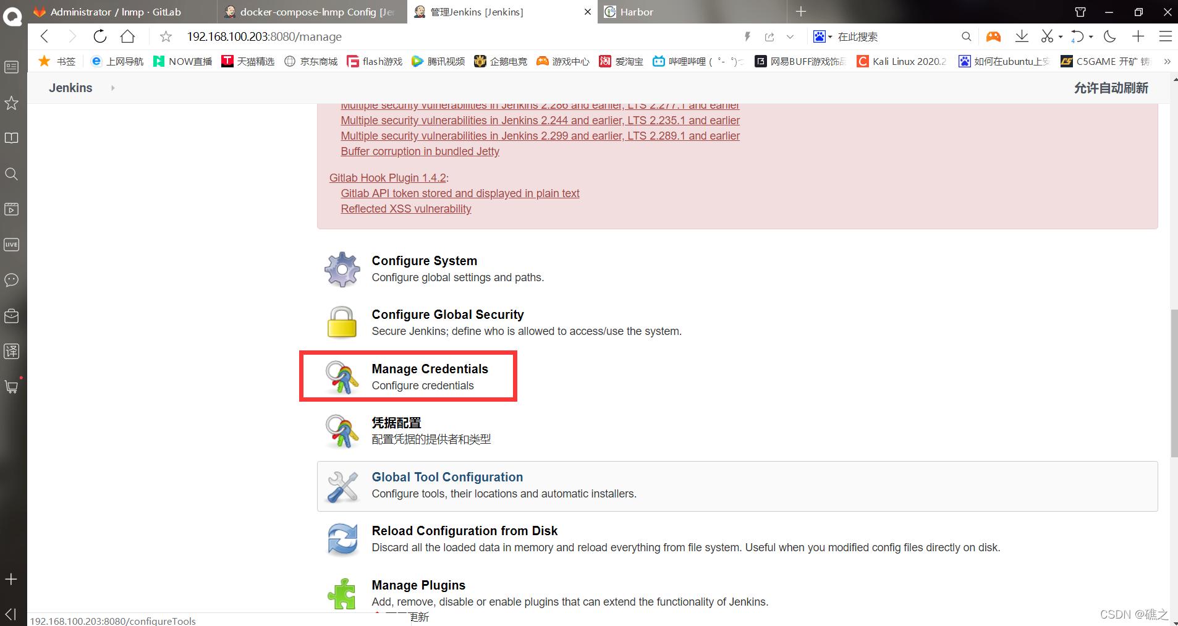Expand the Jenkins breadcrumb arrow

112,88
